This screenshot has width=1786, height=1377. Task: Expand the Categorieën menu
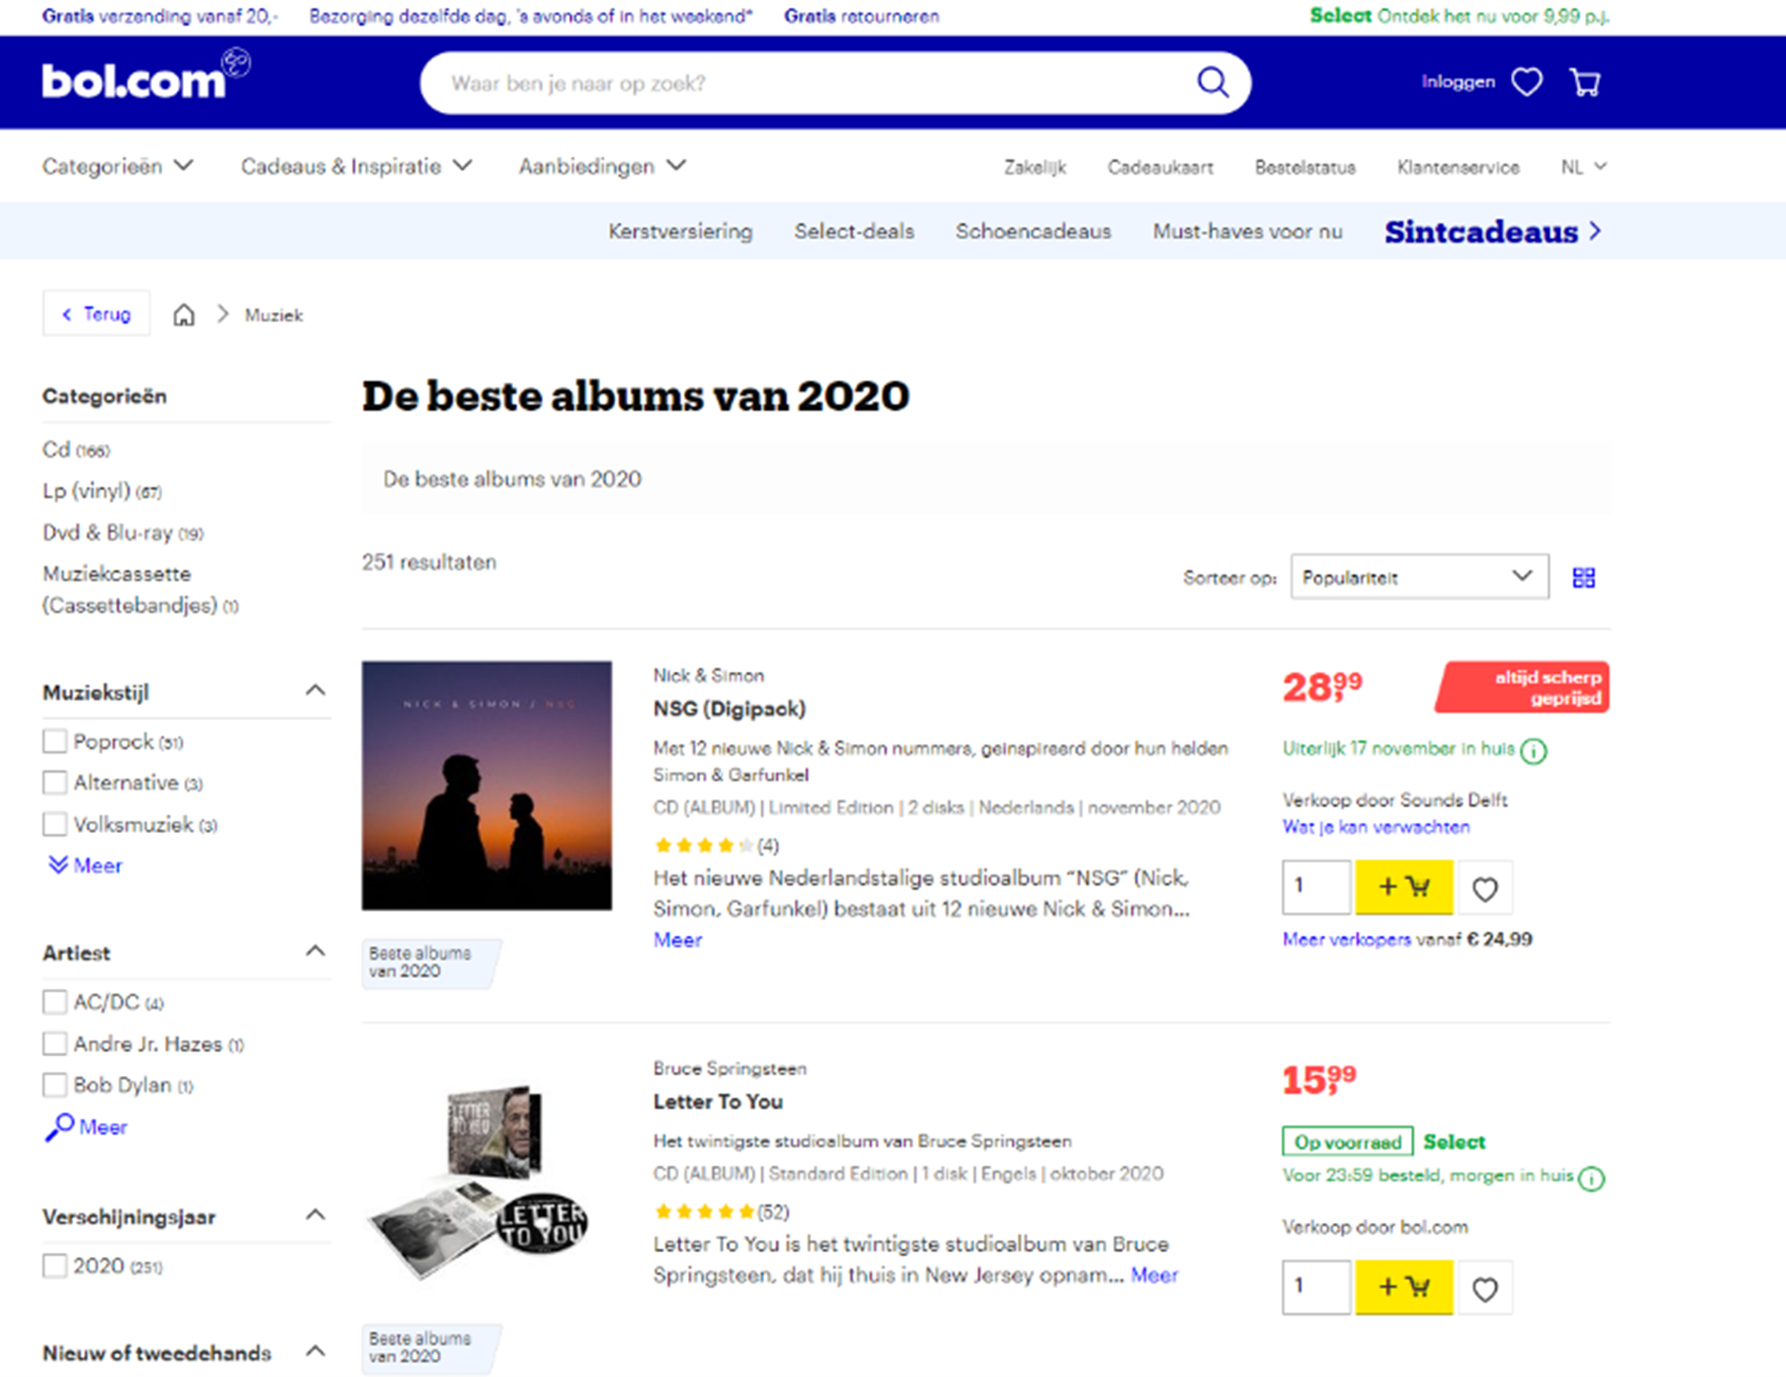(118, 166)
